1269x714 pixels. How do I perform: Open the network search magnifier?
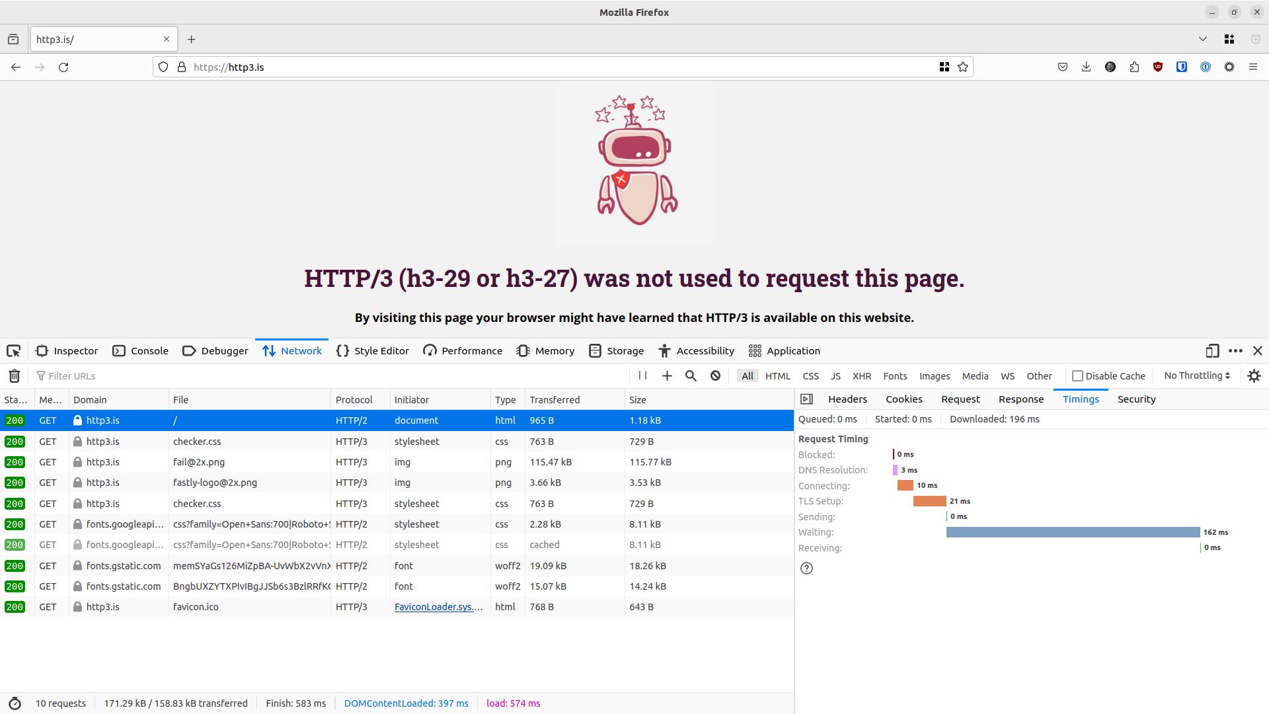pos(691,376)
